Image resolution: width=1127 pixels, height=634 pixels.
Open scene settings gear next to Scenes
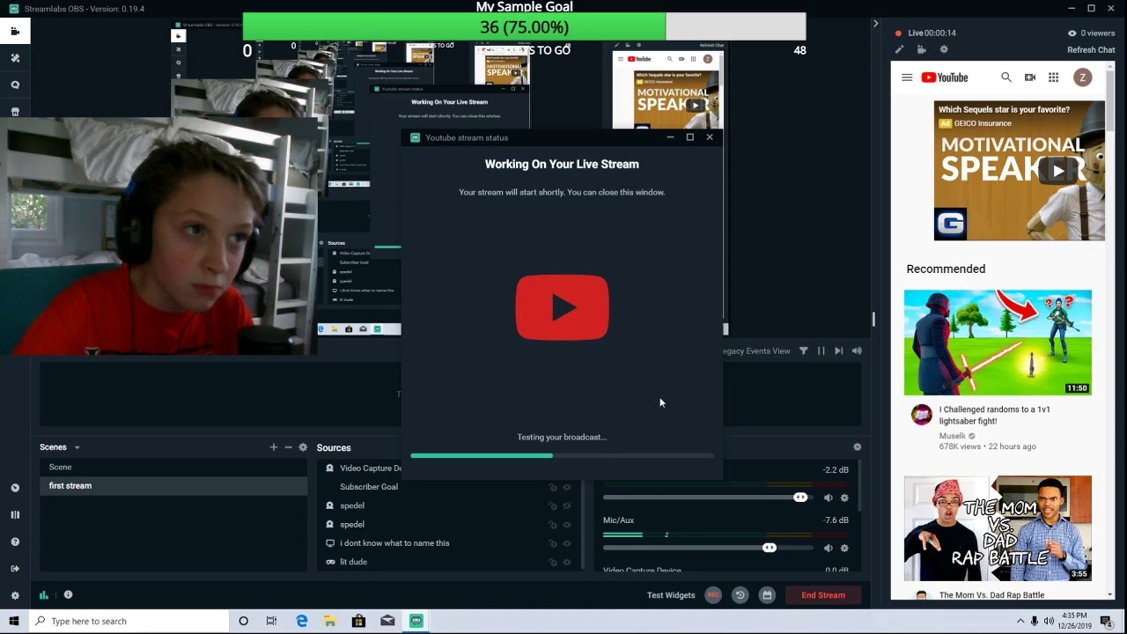303,447
